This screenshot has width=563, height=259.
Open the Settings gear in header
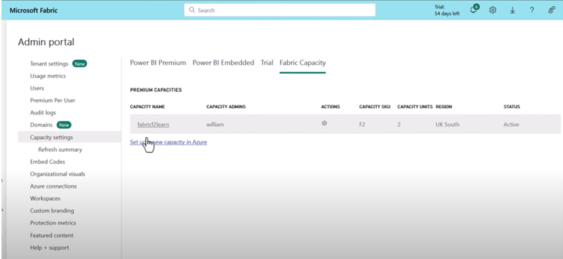pos(493,10)
